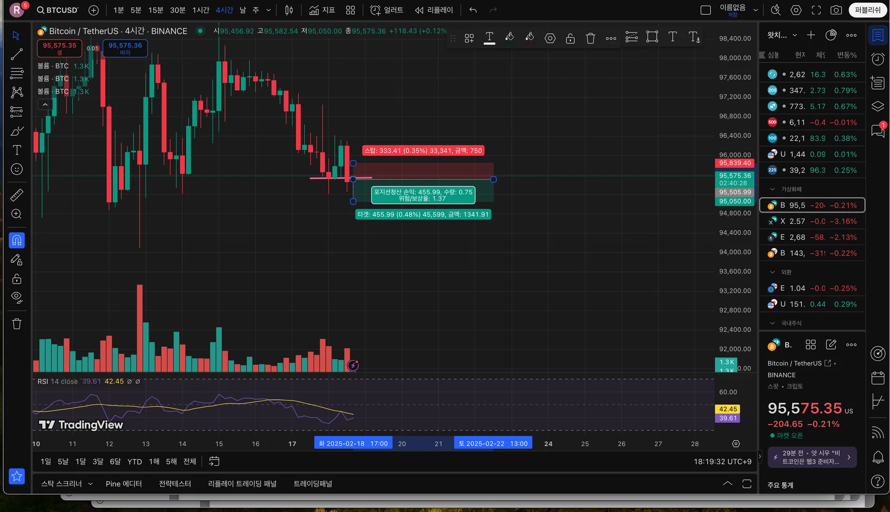Open the object tree layers icon
Viewport: 890px width, 512px height.
coord(878,106)
